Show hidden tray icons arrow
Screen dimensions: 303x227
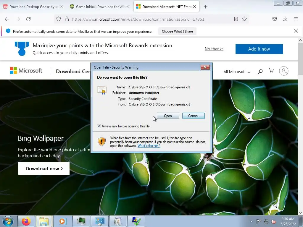[252, 221]
